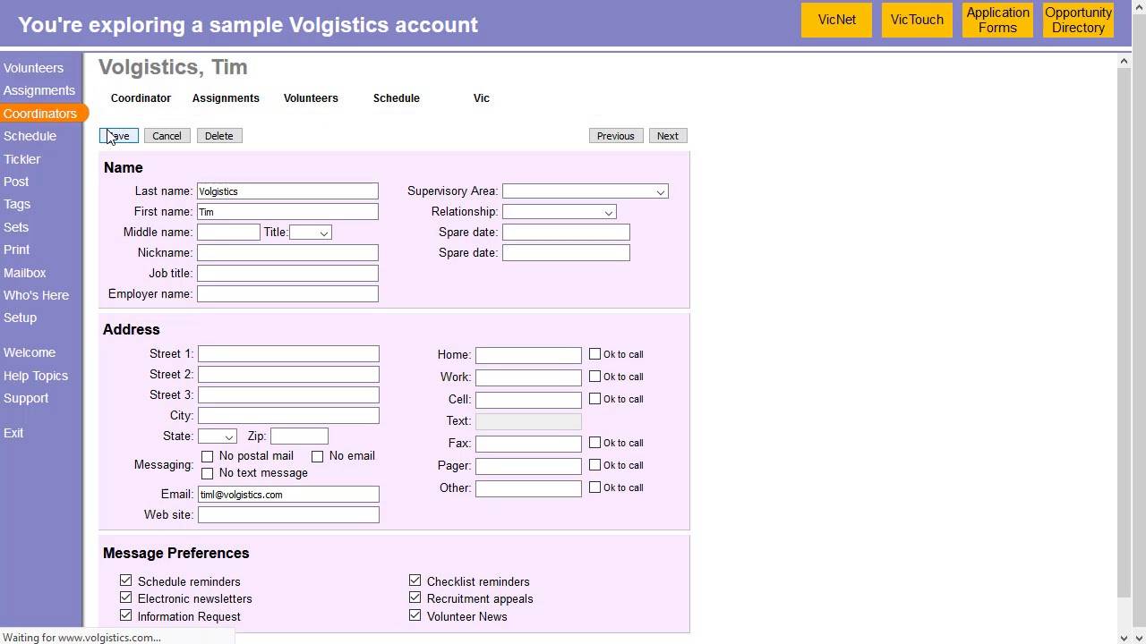Switch to the Assignments tab
This screenshot has width=1146, height=644.
(226, 98)
